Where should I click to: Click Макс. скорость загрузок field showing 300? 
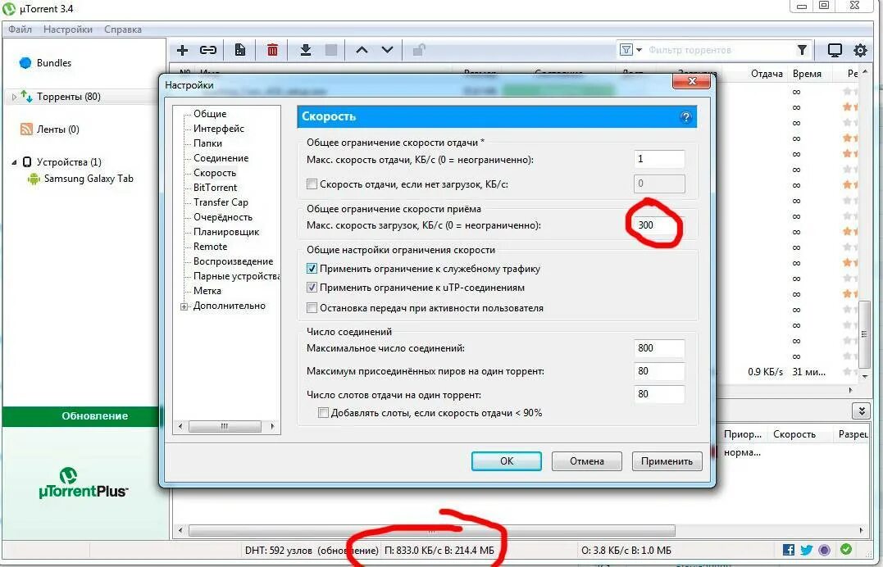[x=659, y=225]
